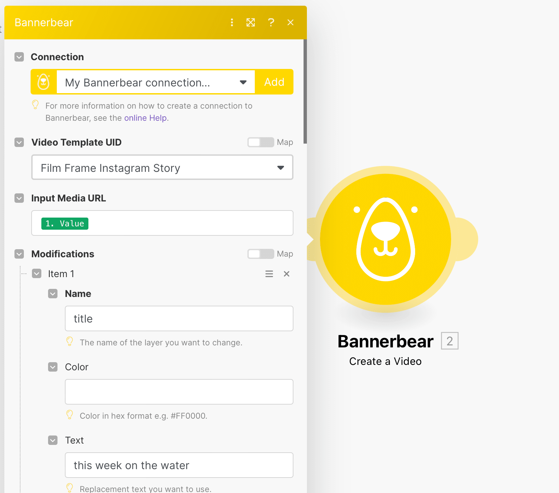Viewport: 559px width, 493px height.
Task: Click the empty Color hex input field
Action: (x=179, y=392)
